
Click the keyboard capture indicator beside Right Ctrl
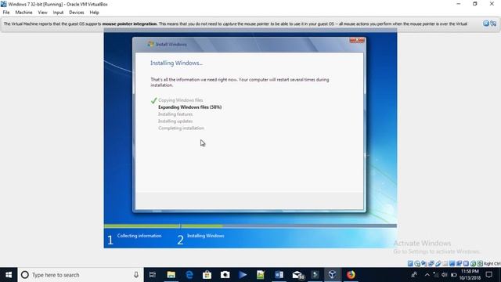[480, 264]
